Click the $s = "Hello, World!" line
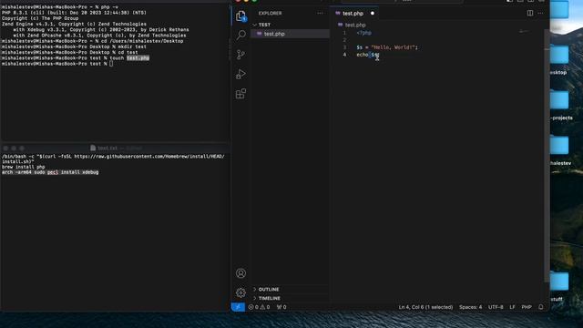Screen dimensions: 583x328 (387, 47)
